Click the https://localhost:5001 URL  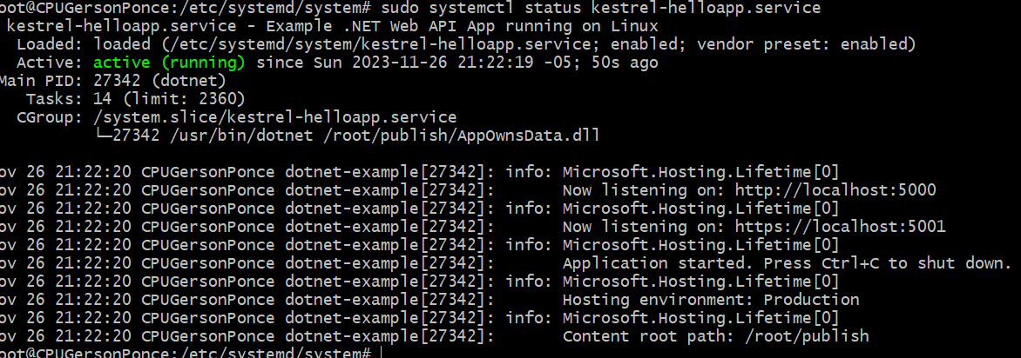(x=840, y=227)
